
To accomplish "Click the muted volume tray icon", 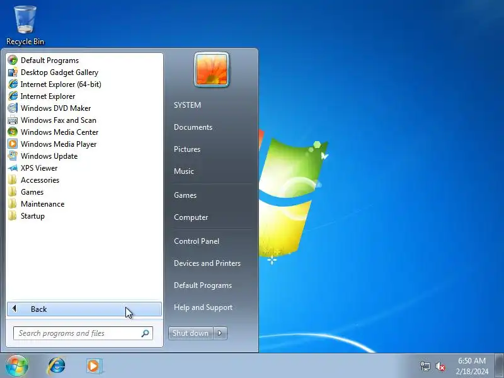I will click(x=440, y=366).
